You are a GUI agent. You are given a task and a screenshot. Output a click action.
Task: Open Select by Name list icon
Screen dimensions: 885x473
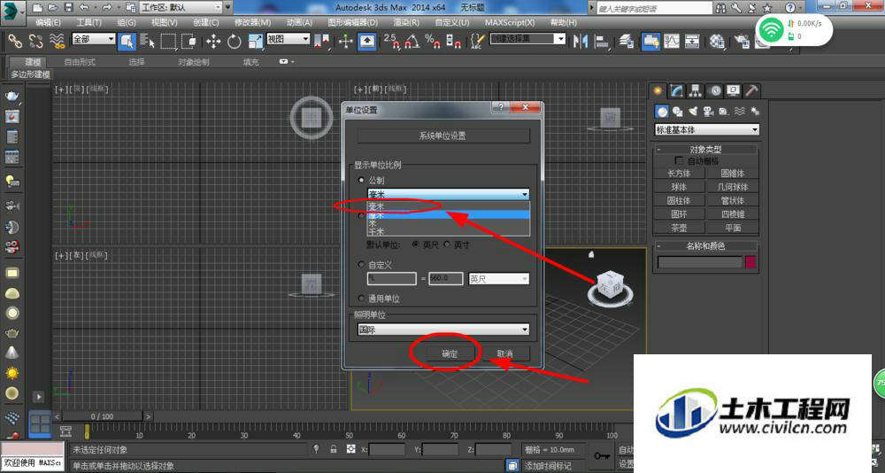[147, 41]
